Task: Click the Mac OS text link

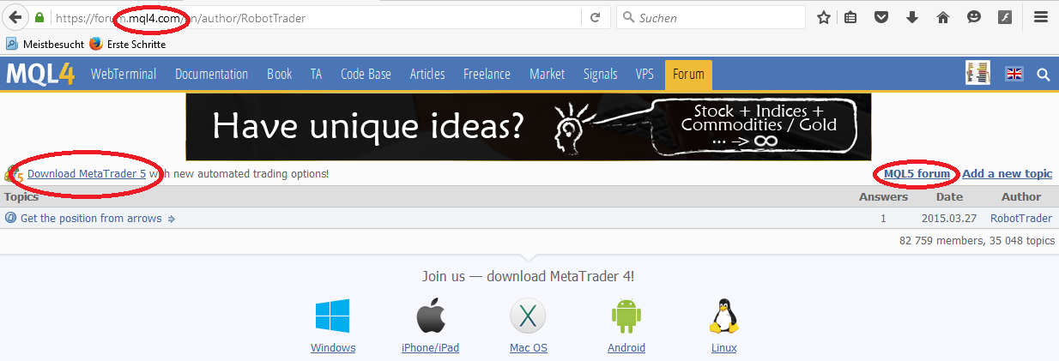Action: point(529,348)
